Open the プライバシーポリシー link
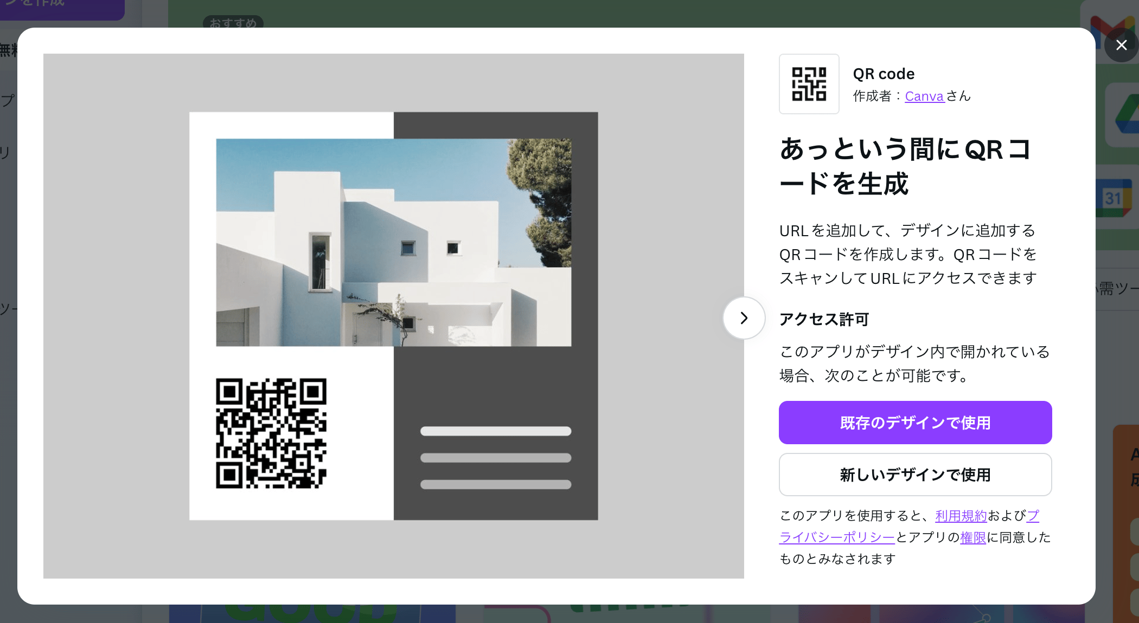The height and width of the screenshot is (623, 1139). [x=836, y=537]
